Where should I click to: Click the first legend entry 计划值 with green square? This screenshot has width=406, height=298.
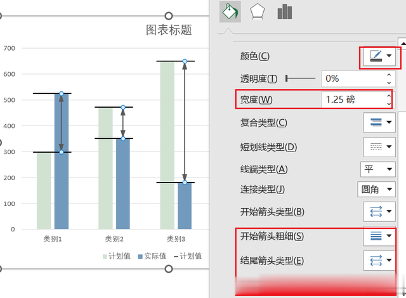[117, 256]
